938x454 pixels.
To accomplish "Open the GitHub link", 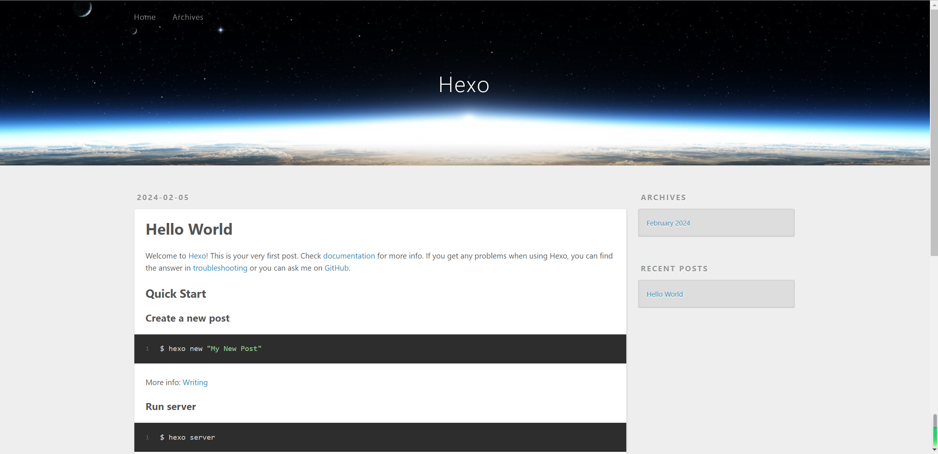I will [x=336, y=268].
